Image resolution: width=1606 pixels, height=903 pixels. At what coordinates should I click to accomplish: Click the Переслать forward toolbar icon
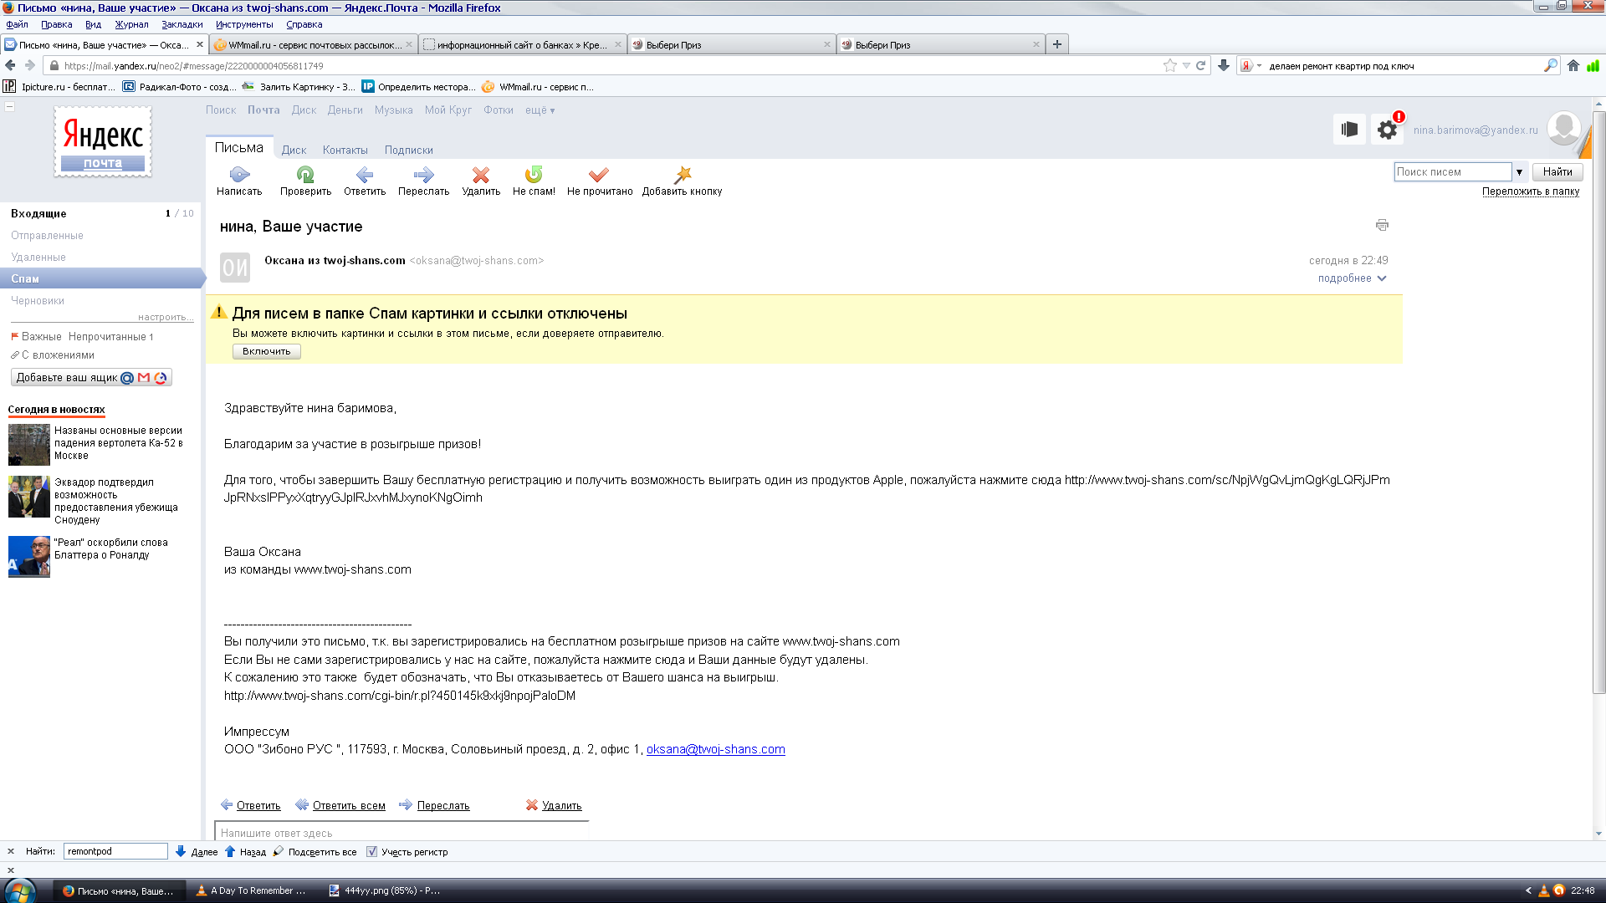423,175
